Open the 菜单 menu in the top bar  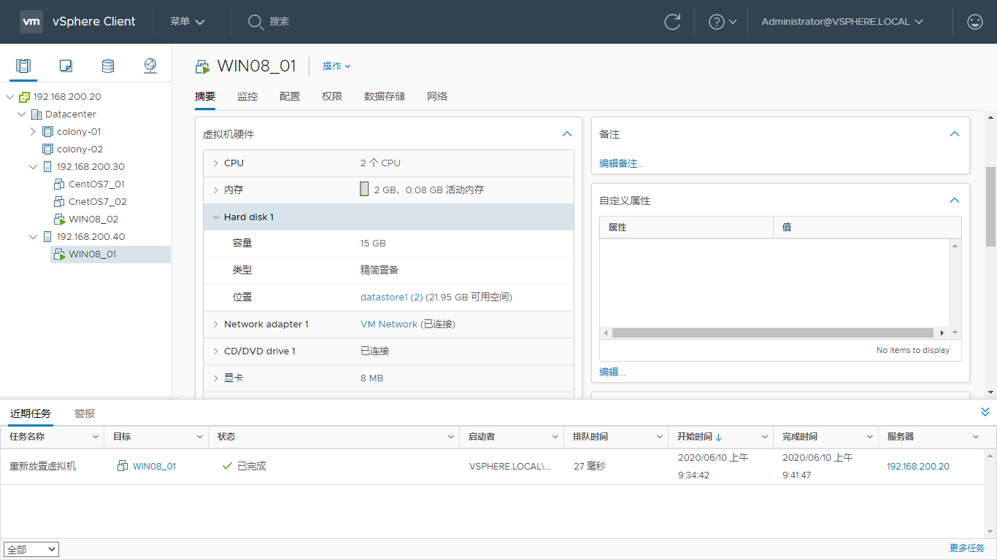pyautogui.click(x=186, y=22)
